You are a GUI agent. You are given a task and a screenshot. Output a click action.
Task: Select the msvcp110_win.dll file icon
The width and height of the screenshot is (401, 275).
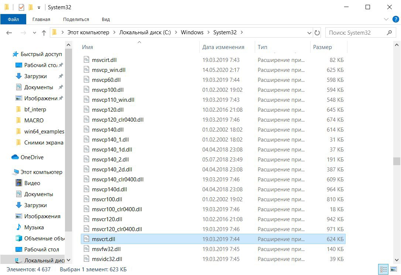86,99
